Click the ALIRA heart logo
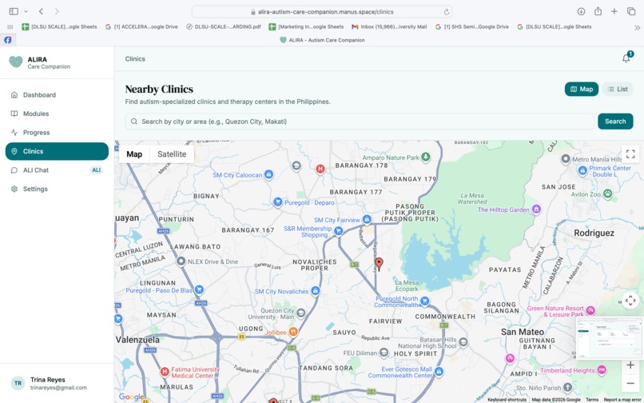 (x=16, y=62)
